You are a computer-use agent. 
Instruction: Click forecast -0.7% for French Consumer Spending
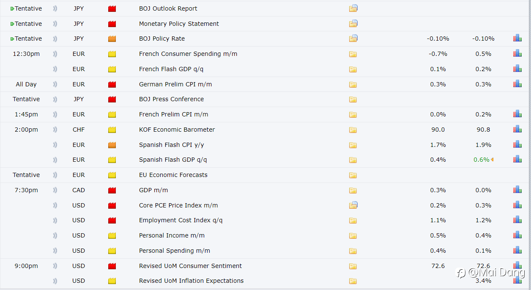[x=438, y=54]
